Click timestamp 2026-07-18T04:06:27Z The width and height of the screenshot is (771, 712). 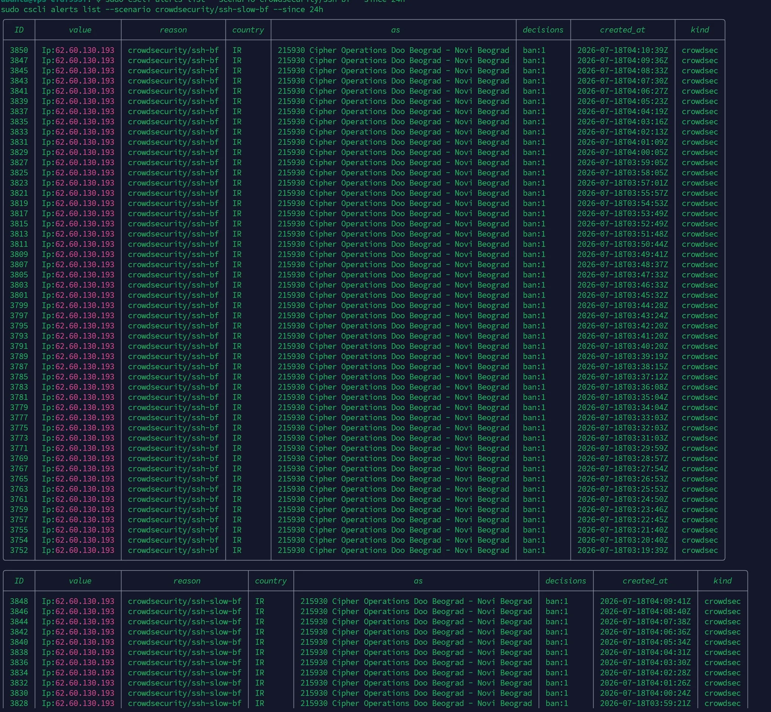click(x=622, y=91)
